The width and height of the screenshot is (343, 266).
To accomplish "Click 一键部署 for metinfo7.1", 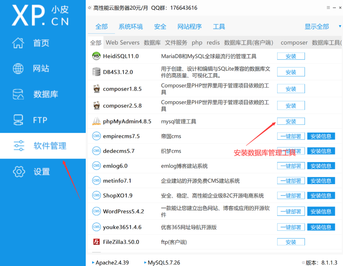I will (291, 181).
